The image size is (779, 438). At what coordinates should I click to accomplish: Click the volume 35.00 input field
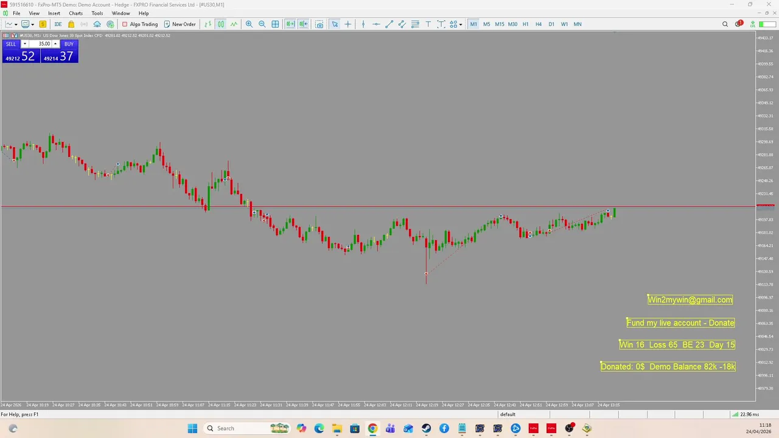pyautogui.click(x=40, y=44)
